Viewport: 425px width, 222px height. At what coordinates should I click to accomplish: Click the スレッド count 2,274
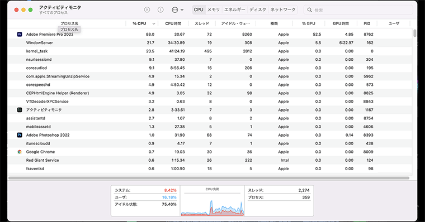coord(304,190)
